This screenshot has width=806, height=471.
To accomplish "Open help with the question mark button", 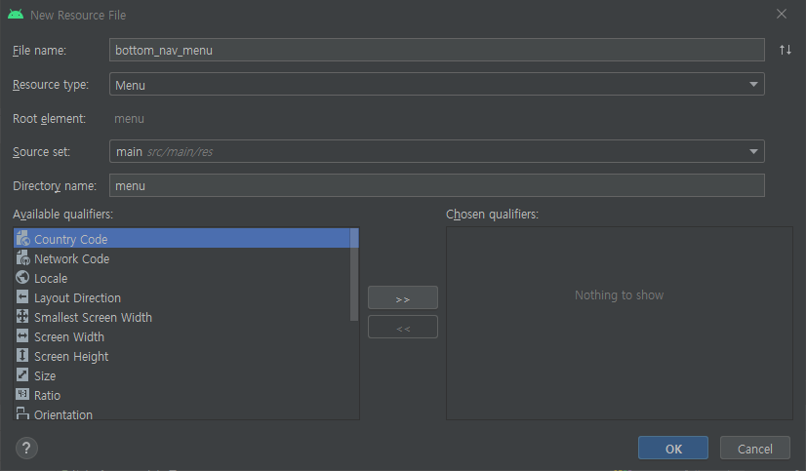I will (26, 448).
